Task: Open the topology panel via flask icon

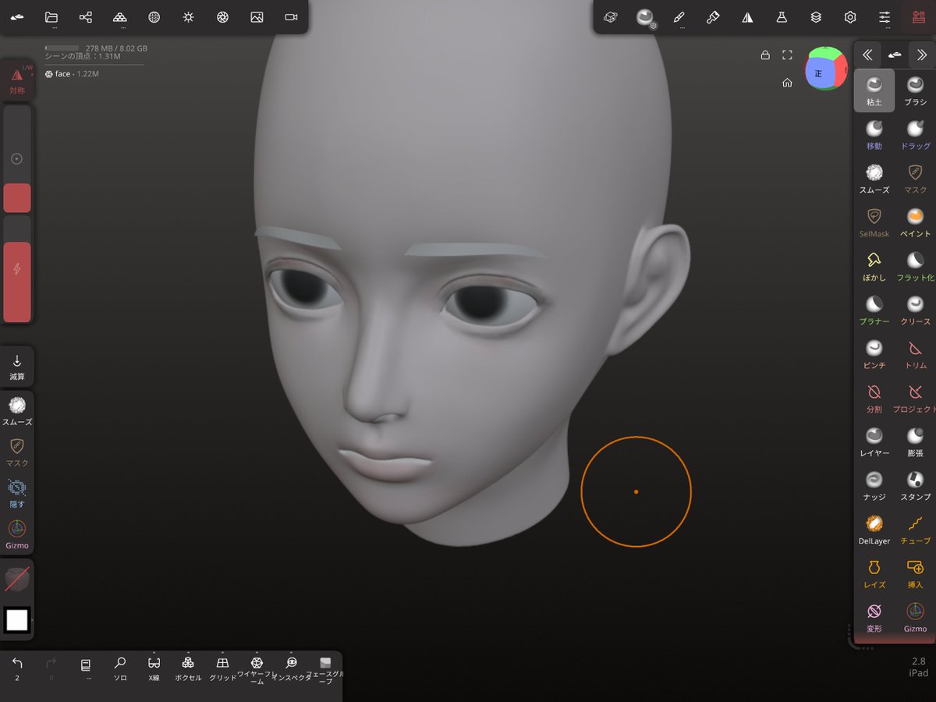Action: pos(782,17)
